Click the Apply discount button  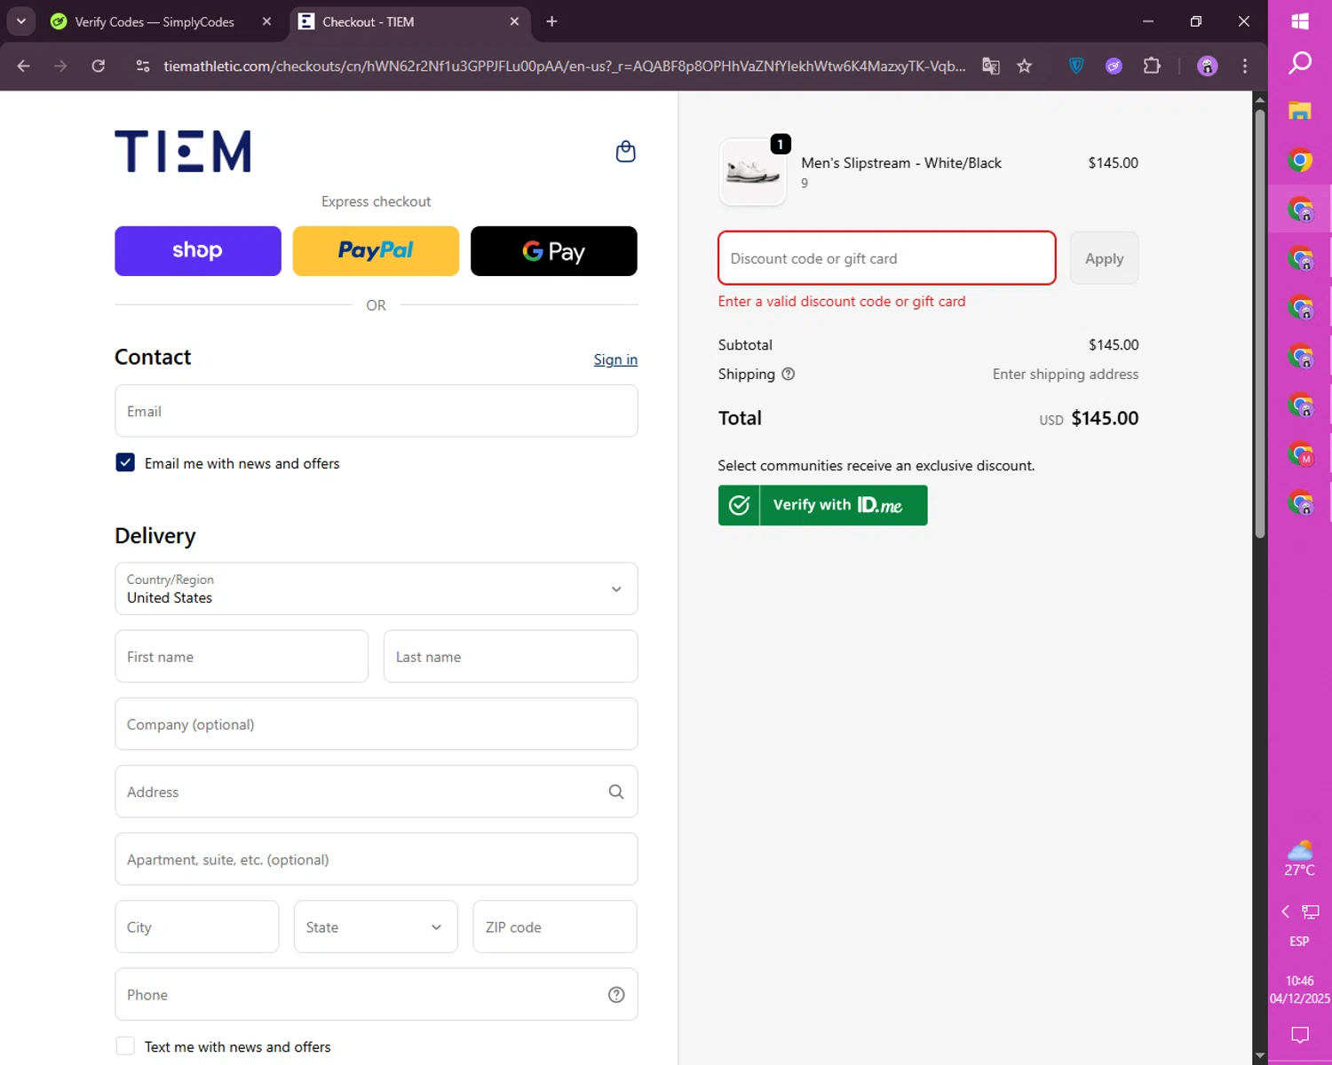pos(1104,258)
